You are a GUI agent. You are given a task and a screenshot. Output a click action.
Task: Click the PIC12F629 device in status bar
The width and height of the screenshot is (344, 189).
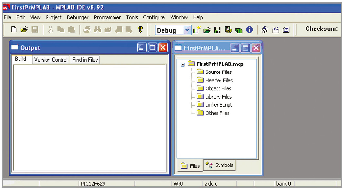93,184
